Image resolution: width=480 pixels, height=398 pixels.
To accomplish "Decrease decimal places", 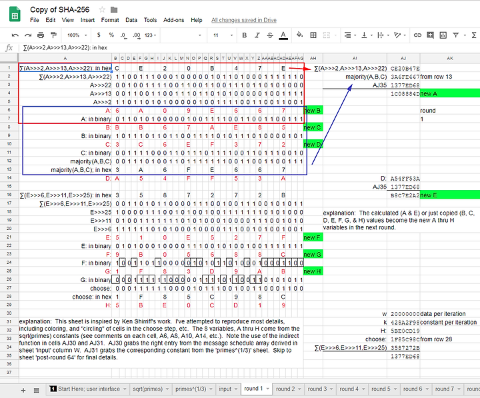I will (123, 35).
